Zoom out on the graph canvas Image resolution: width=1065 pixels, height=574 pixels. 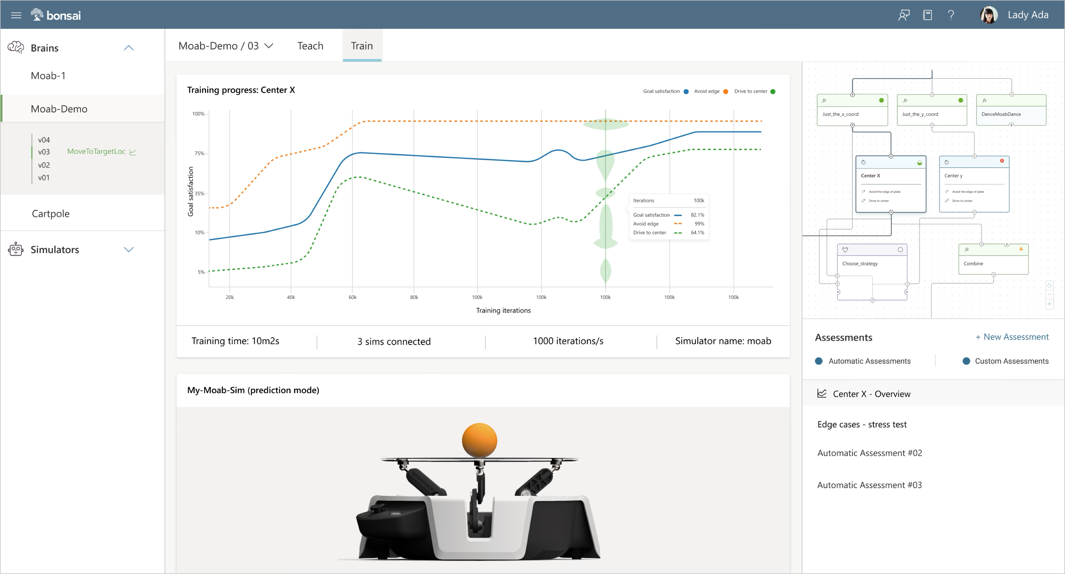coord(1049,295)
